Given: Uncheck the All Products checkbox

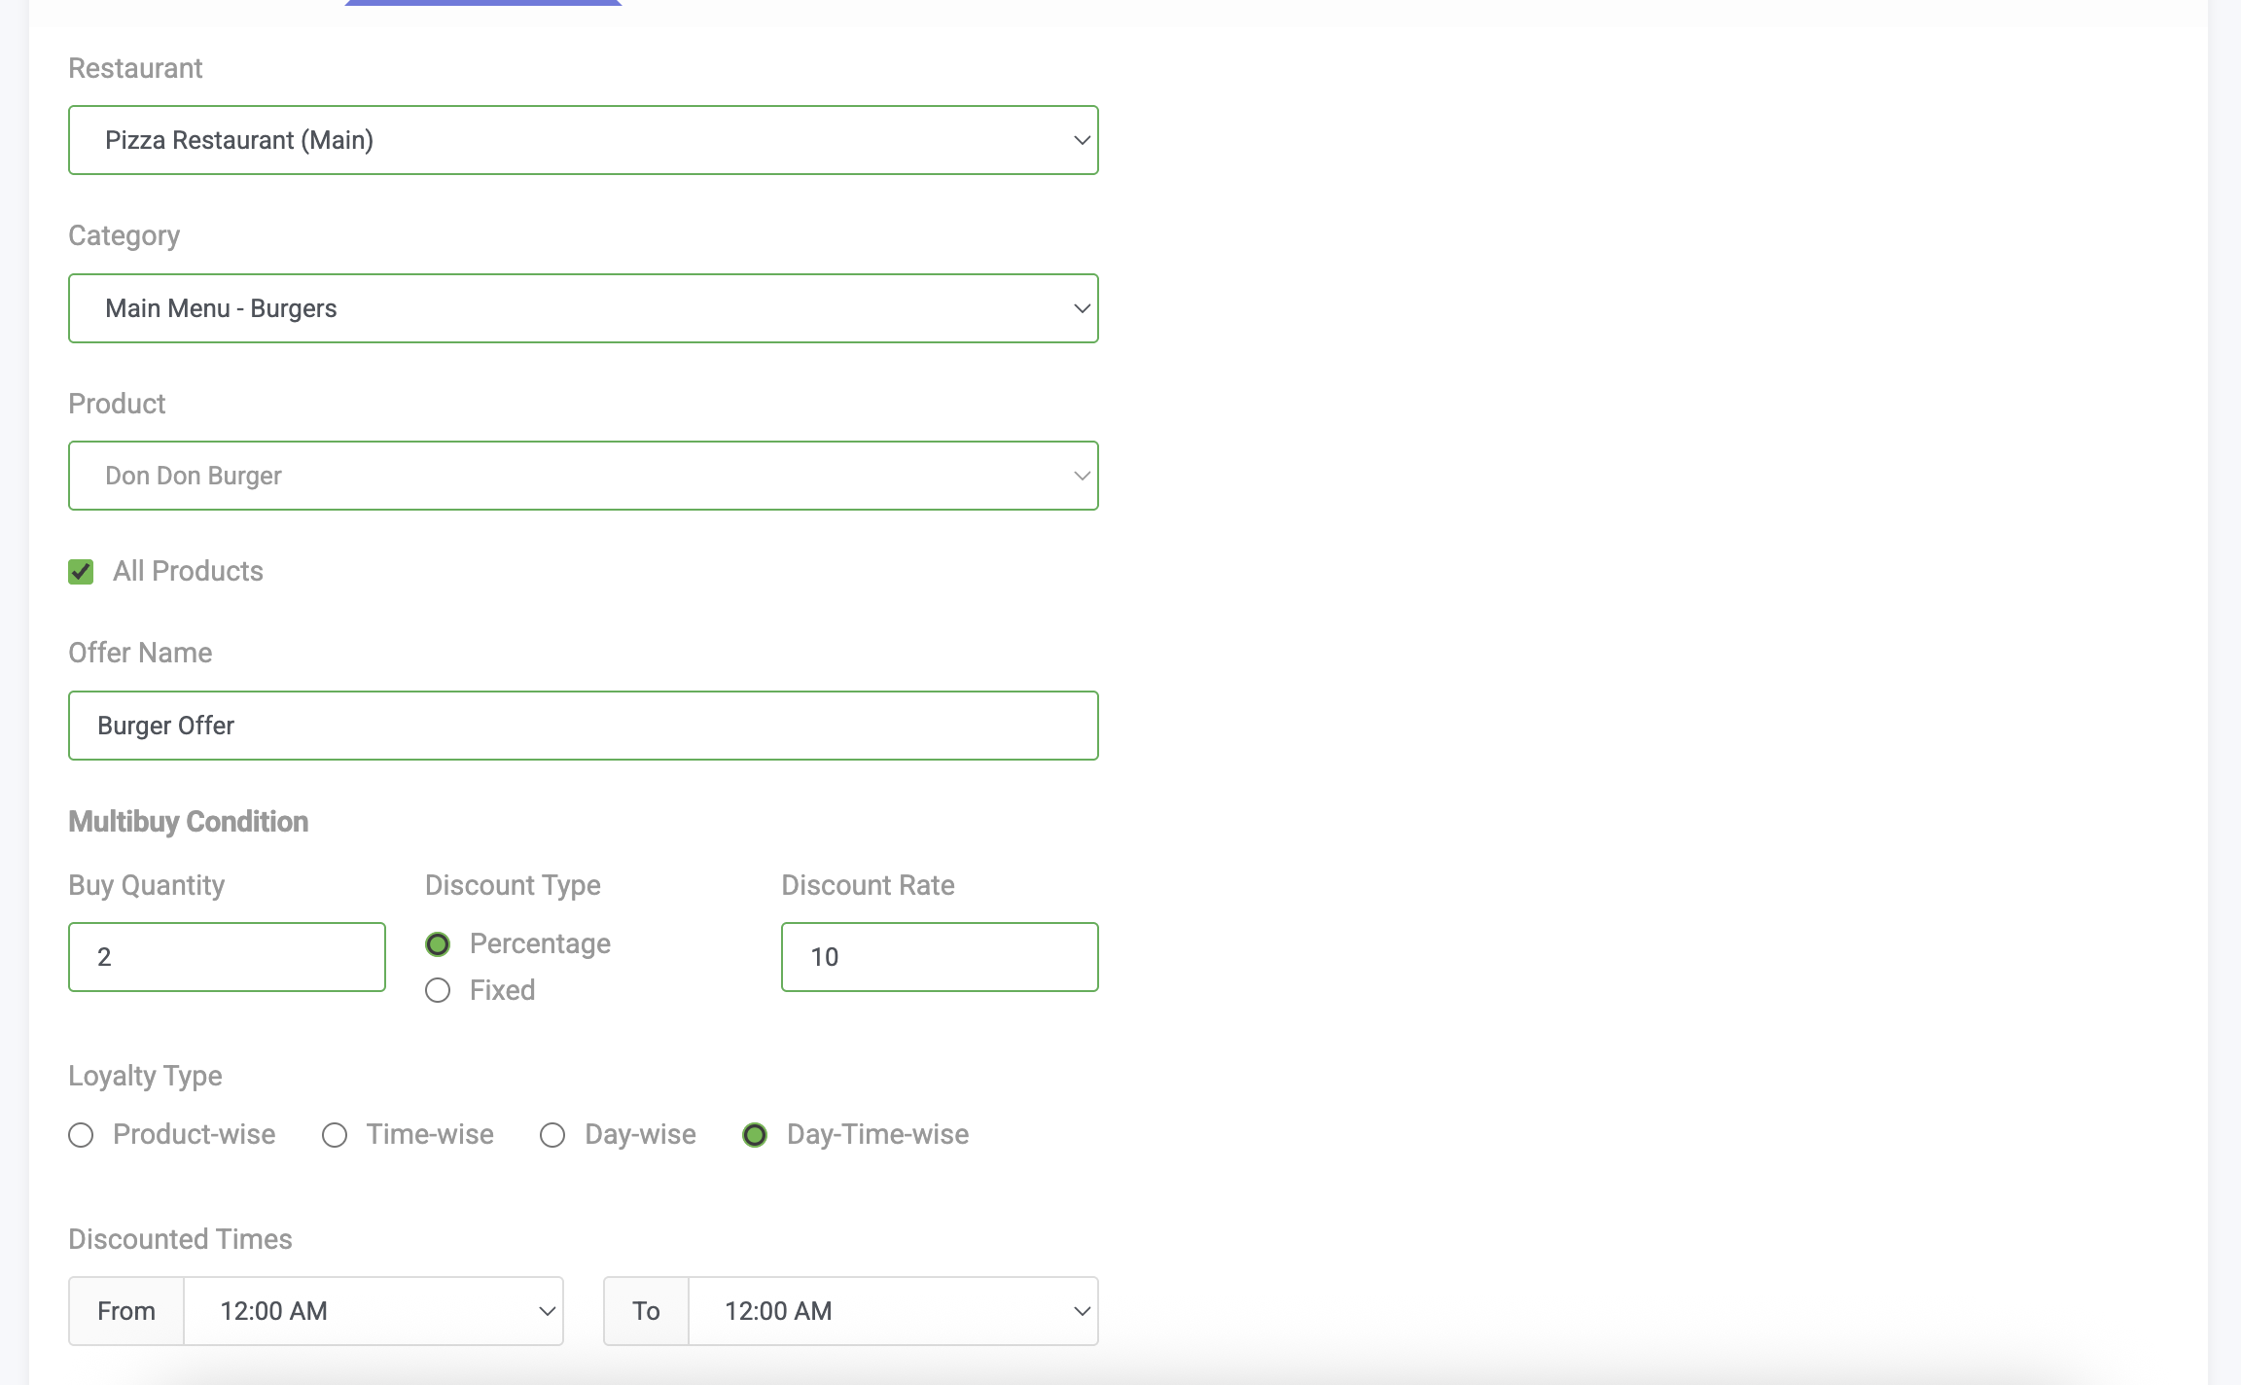Looking at the screenshot, I should pos(81,571).
